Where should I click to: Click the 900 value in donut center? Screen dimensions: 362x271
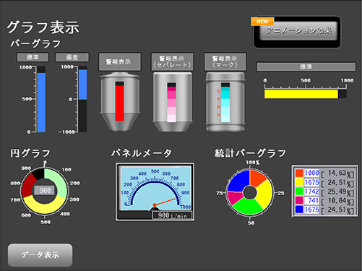click(45, 191)
